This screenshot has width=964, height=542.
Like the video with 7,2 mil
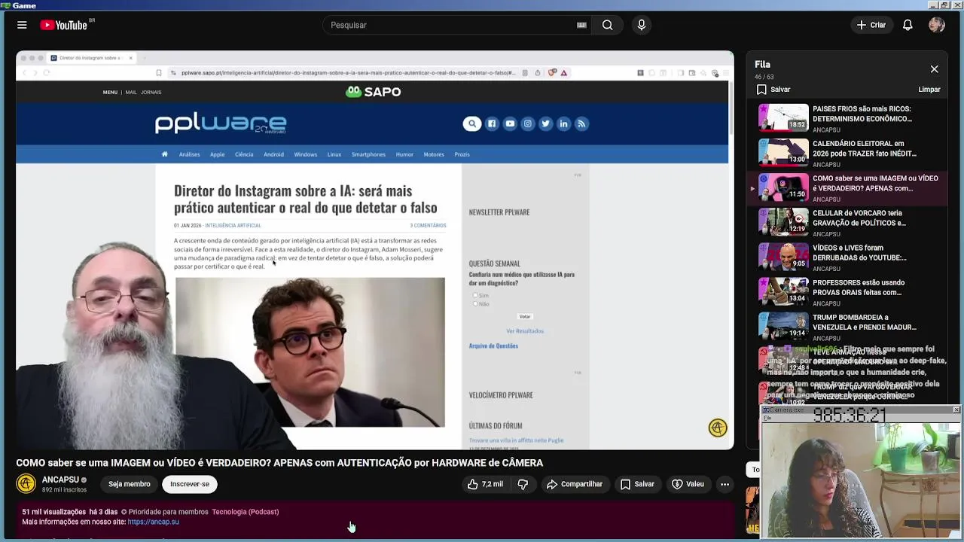click(x=485, y=484)
